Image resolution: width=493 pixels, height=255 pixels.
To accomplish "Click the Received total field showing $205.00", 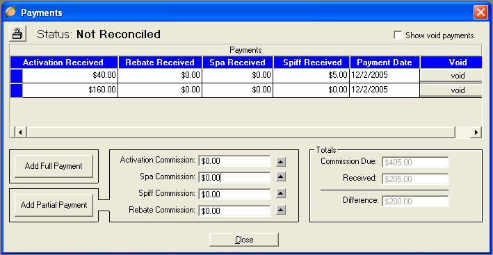I will (415, 179).
